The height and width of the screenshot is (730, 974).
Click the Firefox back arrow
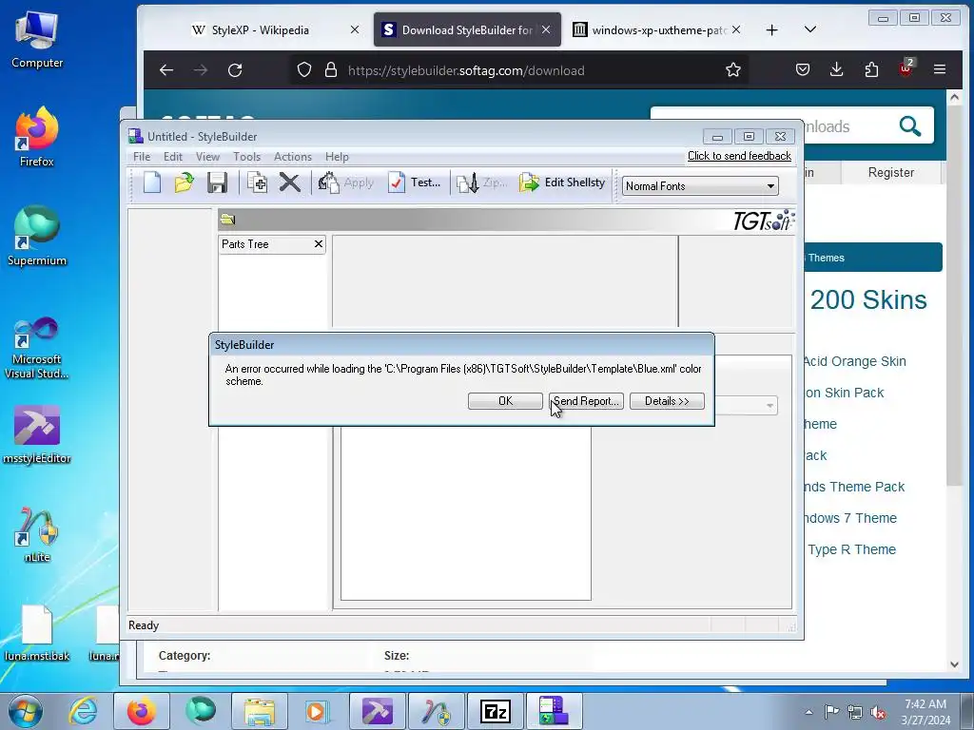point(166,70)
